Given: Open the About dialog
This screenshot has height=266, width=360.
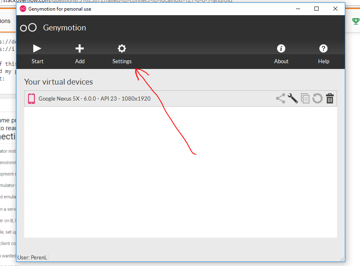Looking at the screenshot, I should pyautogui.click(x=281, y=54).
